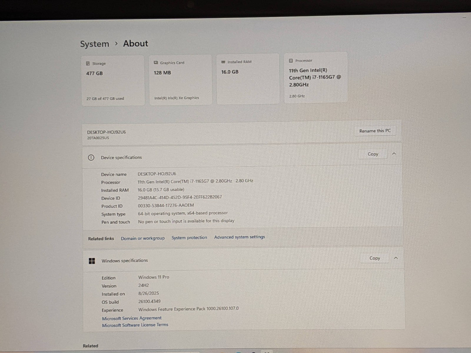Open the Domain or workgroup link
This screenshot has width=471, height=353.
[143, 238]
